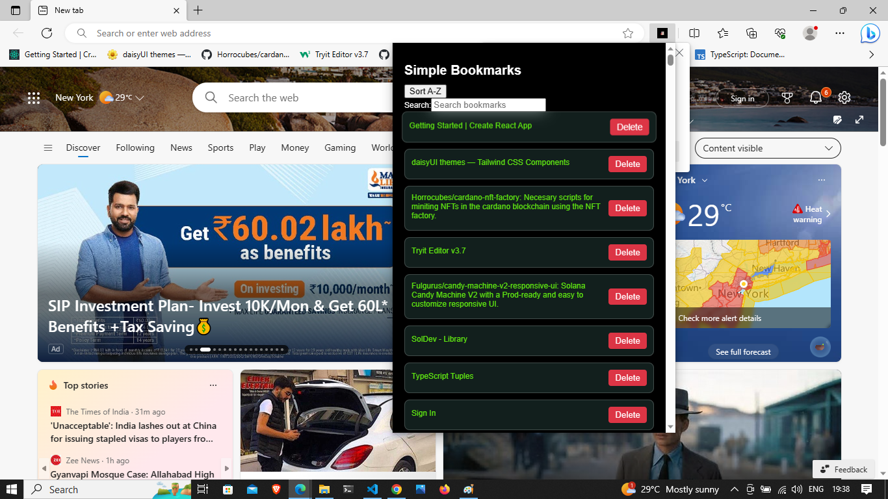Image resolution: width=888 pixels, height=499 pixels.
Task: Open weather card more options ellipsis
Action: pos(822,180)
